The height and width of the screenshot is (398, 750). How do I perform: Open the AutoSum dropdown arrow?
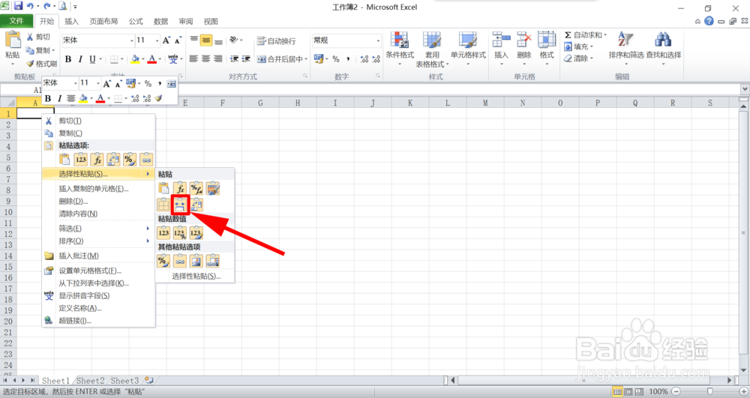[x=605, y=35]
